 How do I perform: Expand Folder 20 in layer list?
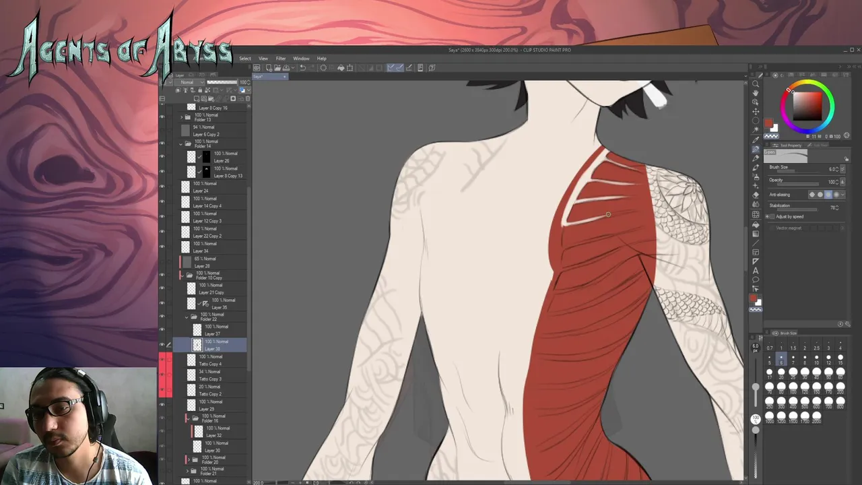click(187, 459)
